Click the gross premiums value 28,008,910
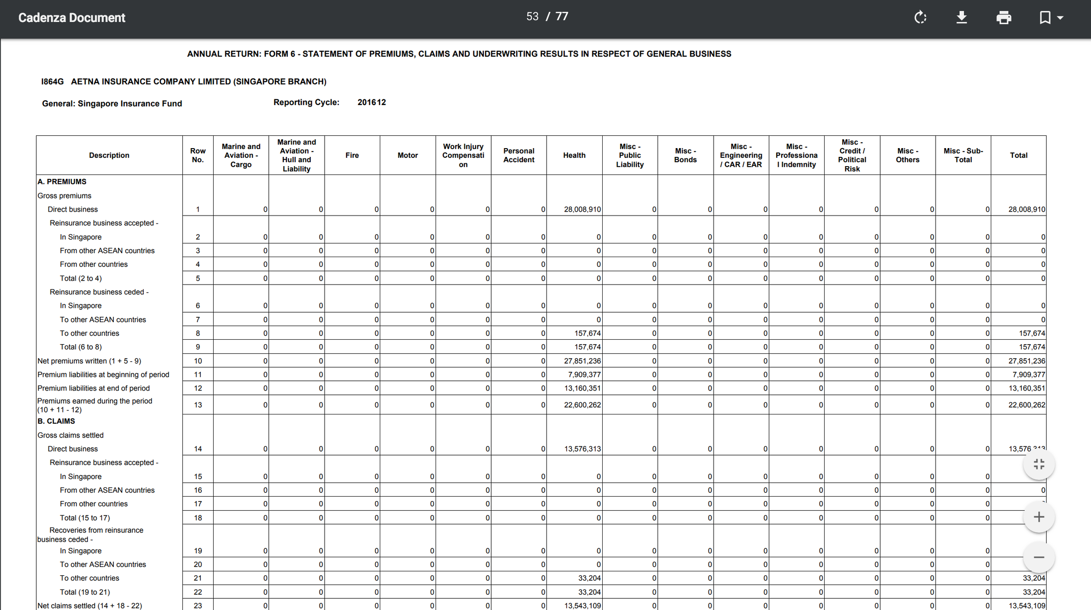Image resolution: width=1091 pixels, height=610 pixels. point(582,209)
